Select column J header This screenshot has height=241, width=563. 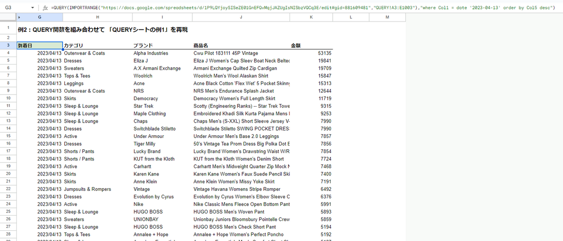point(241,17)
